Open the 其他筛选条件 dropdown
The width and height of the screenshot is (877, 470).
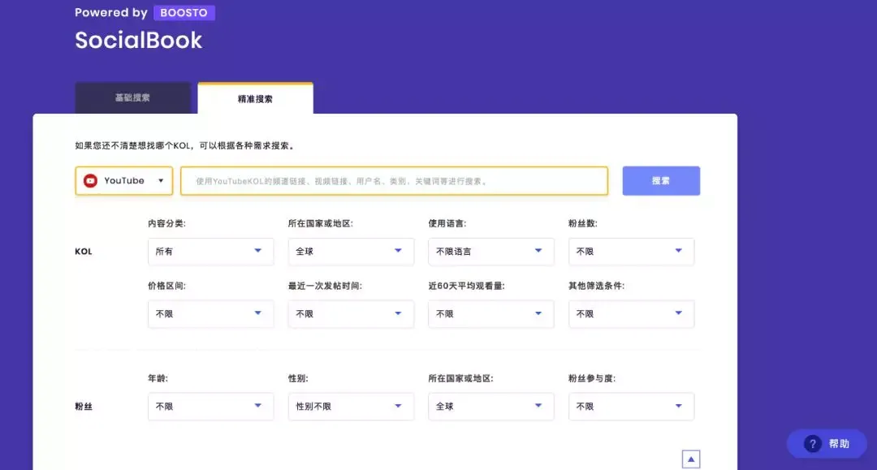coord(631,314)
